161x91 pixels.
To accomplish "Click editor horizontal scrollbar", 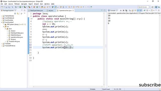I will [x=68, y=86].
